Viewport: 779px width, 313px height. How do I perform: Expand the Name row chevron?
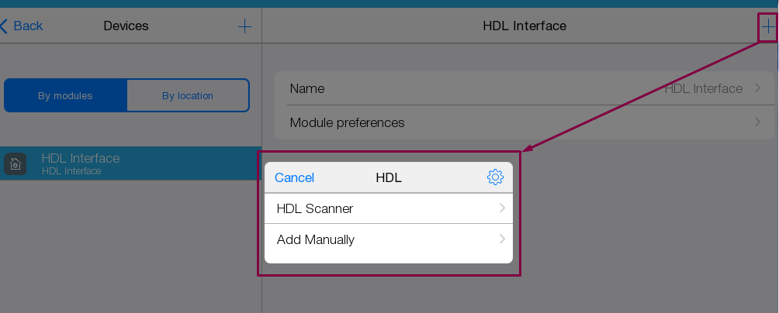[757, 88]
